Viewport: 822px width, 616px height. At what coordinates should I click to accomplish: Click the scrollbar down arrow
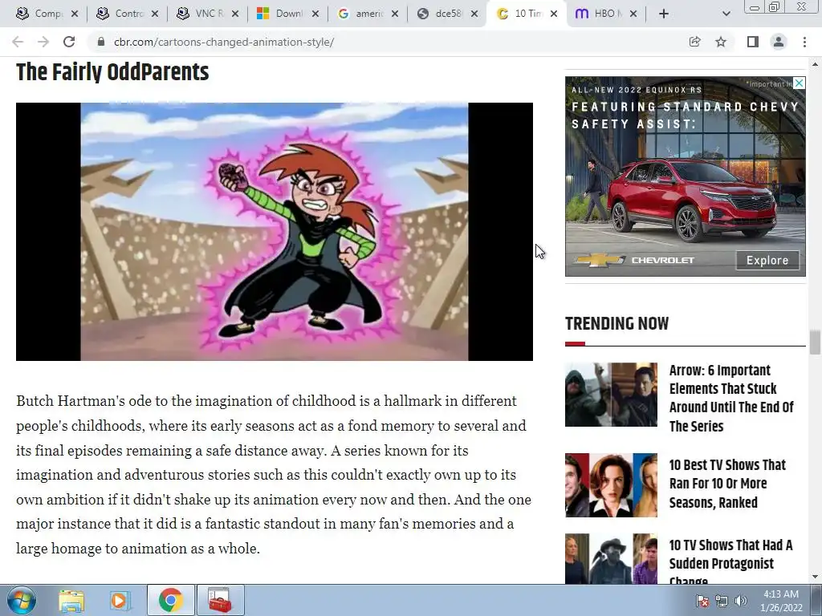tap(815, 577)
